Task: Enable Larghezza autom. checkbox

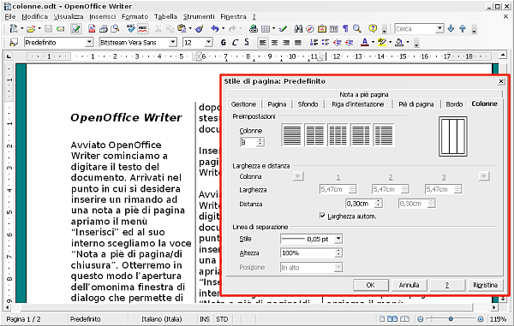Action: tap(323, 216)
